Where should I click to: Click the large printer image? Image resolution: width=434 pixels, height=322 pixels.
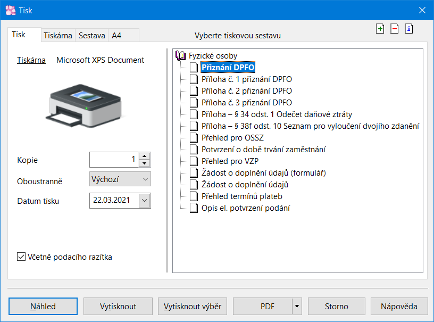pos(85,106)
